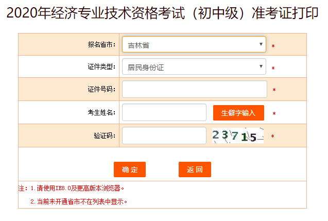Refresh the captcha image 23715
328x221 pixels.
click(238, 135)
